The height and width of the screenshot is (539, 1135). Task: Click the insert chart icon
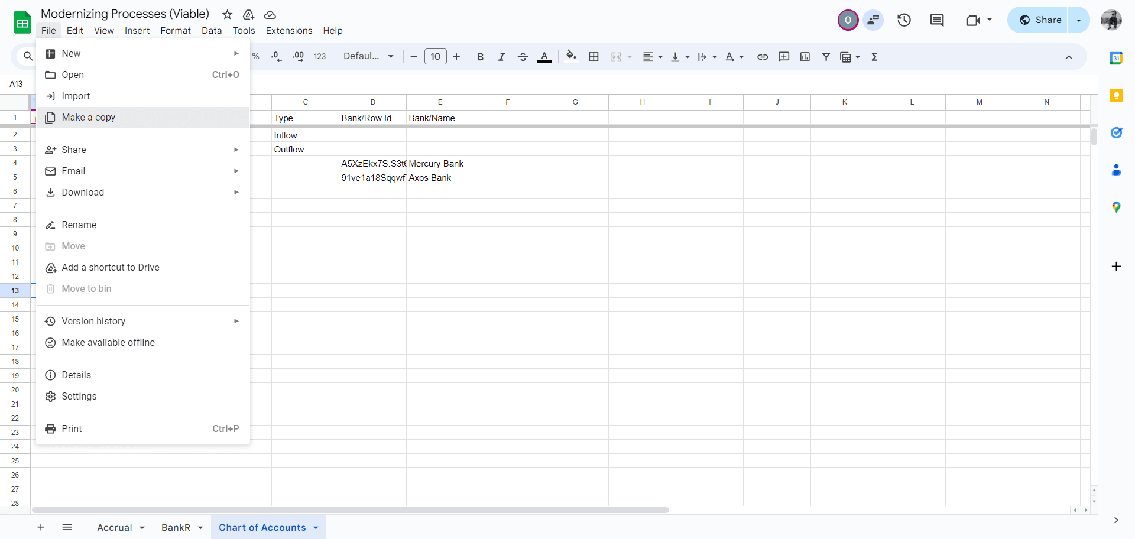point(805,57)
